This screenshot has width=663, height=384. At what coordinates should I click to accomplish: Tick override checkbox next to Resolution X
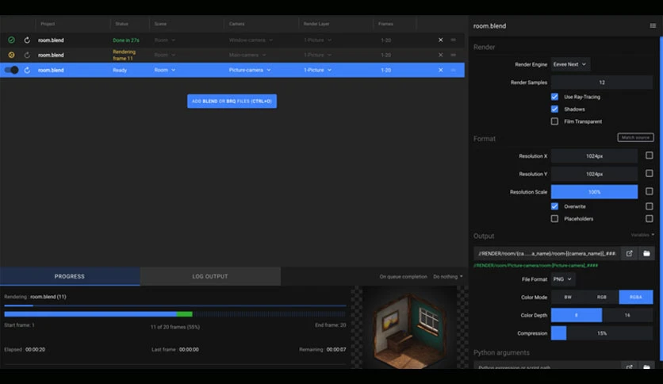[x=649, y=156]
